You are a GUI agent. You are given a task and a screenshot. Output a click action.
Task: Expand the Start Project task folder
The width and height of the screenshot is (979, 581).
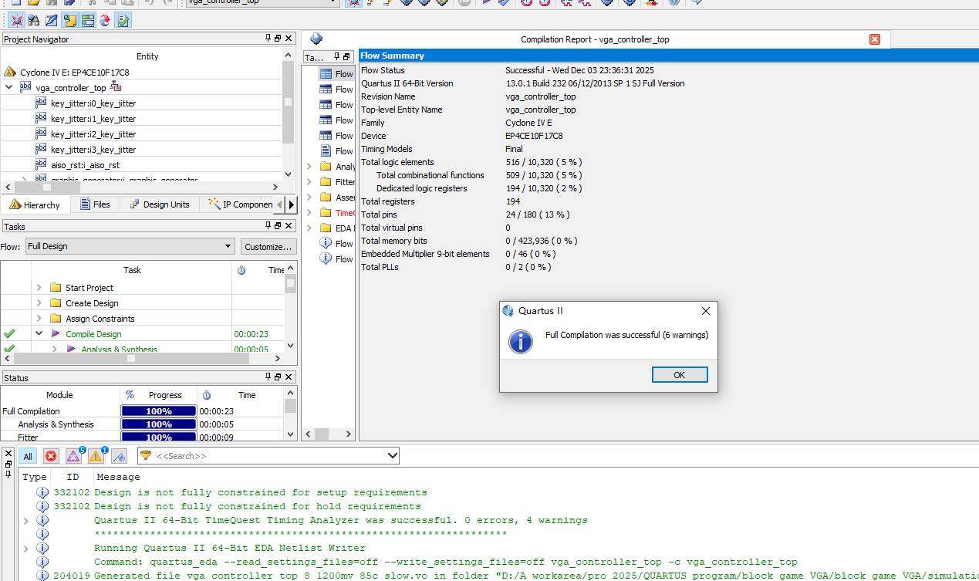tap(39, 287)
